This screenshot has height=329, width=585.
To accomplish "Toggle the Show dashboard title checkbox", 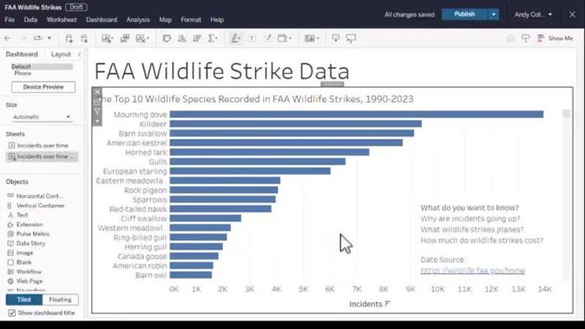I will click(12, 313).
